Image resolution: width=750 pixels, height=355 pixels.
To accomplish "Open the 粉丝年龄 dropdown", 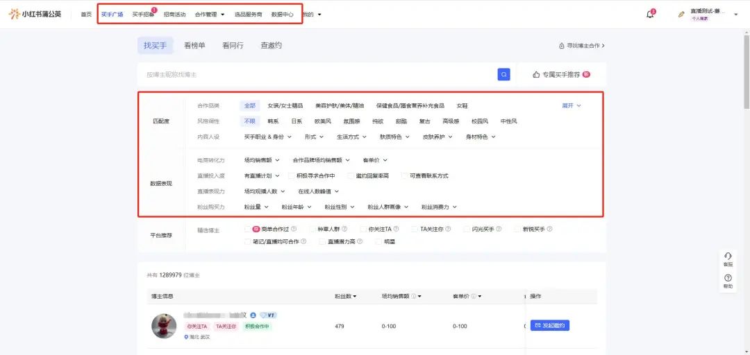I will [x=296, y=207].
